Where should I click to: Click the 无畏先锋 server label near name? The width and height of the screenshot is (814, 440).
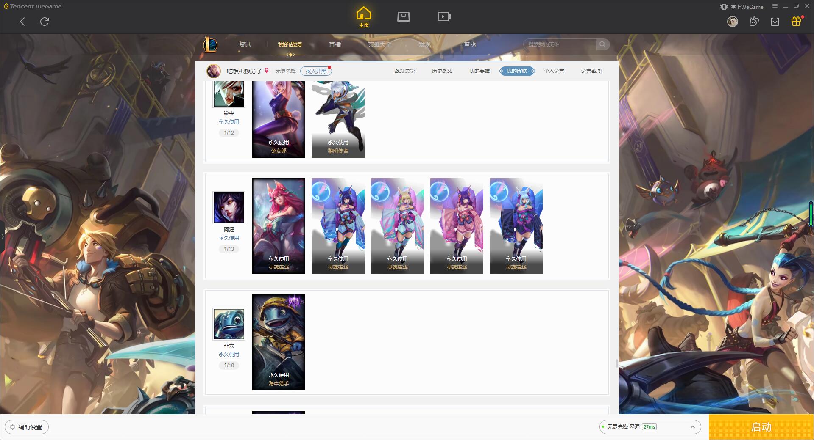click(x=286, y=71)
